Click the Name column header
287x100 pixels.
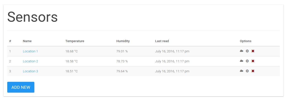click(x=27, y=41)
